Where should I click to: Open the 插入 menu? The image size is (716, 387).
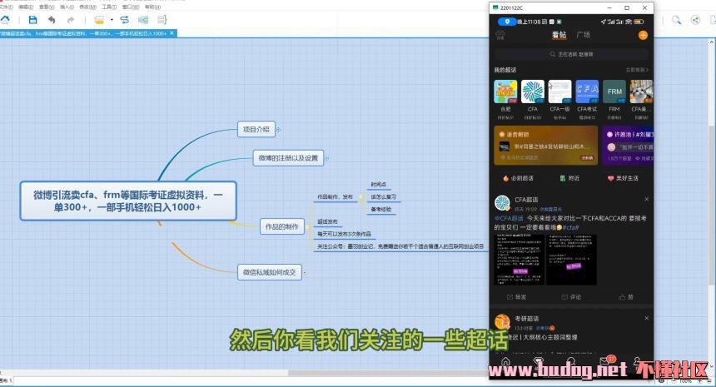(67, 7)
